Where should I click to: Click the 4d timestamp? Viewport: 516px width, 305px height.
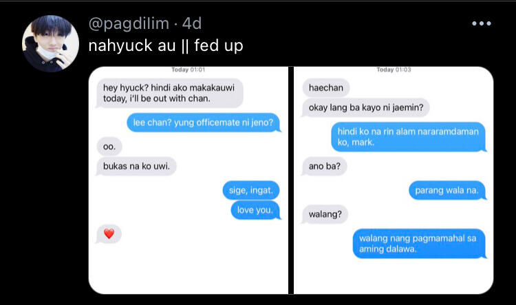click(x=191, y=23)
